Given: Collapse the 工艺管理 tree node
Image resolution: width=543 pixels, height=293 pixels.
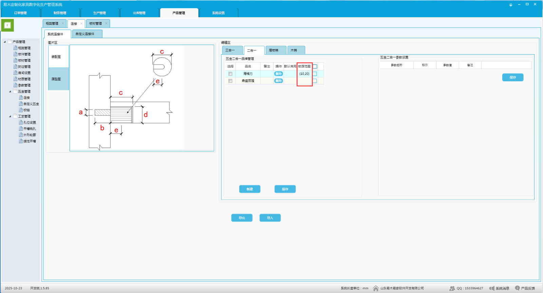Looking at the screenshot, I should [10, 117].
